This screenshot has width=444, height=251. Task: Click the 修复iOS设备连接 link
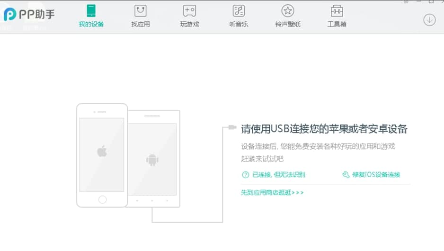coord(376,174)
